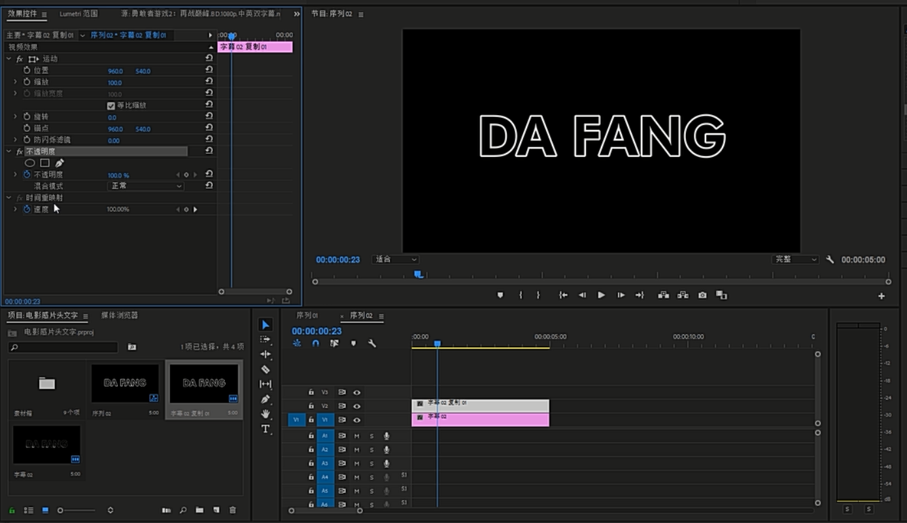Uncheck 等比缩放 uniform scale checkbox

pos(111,105)
